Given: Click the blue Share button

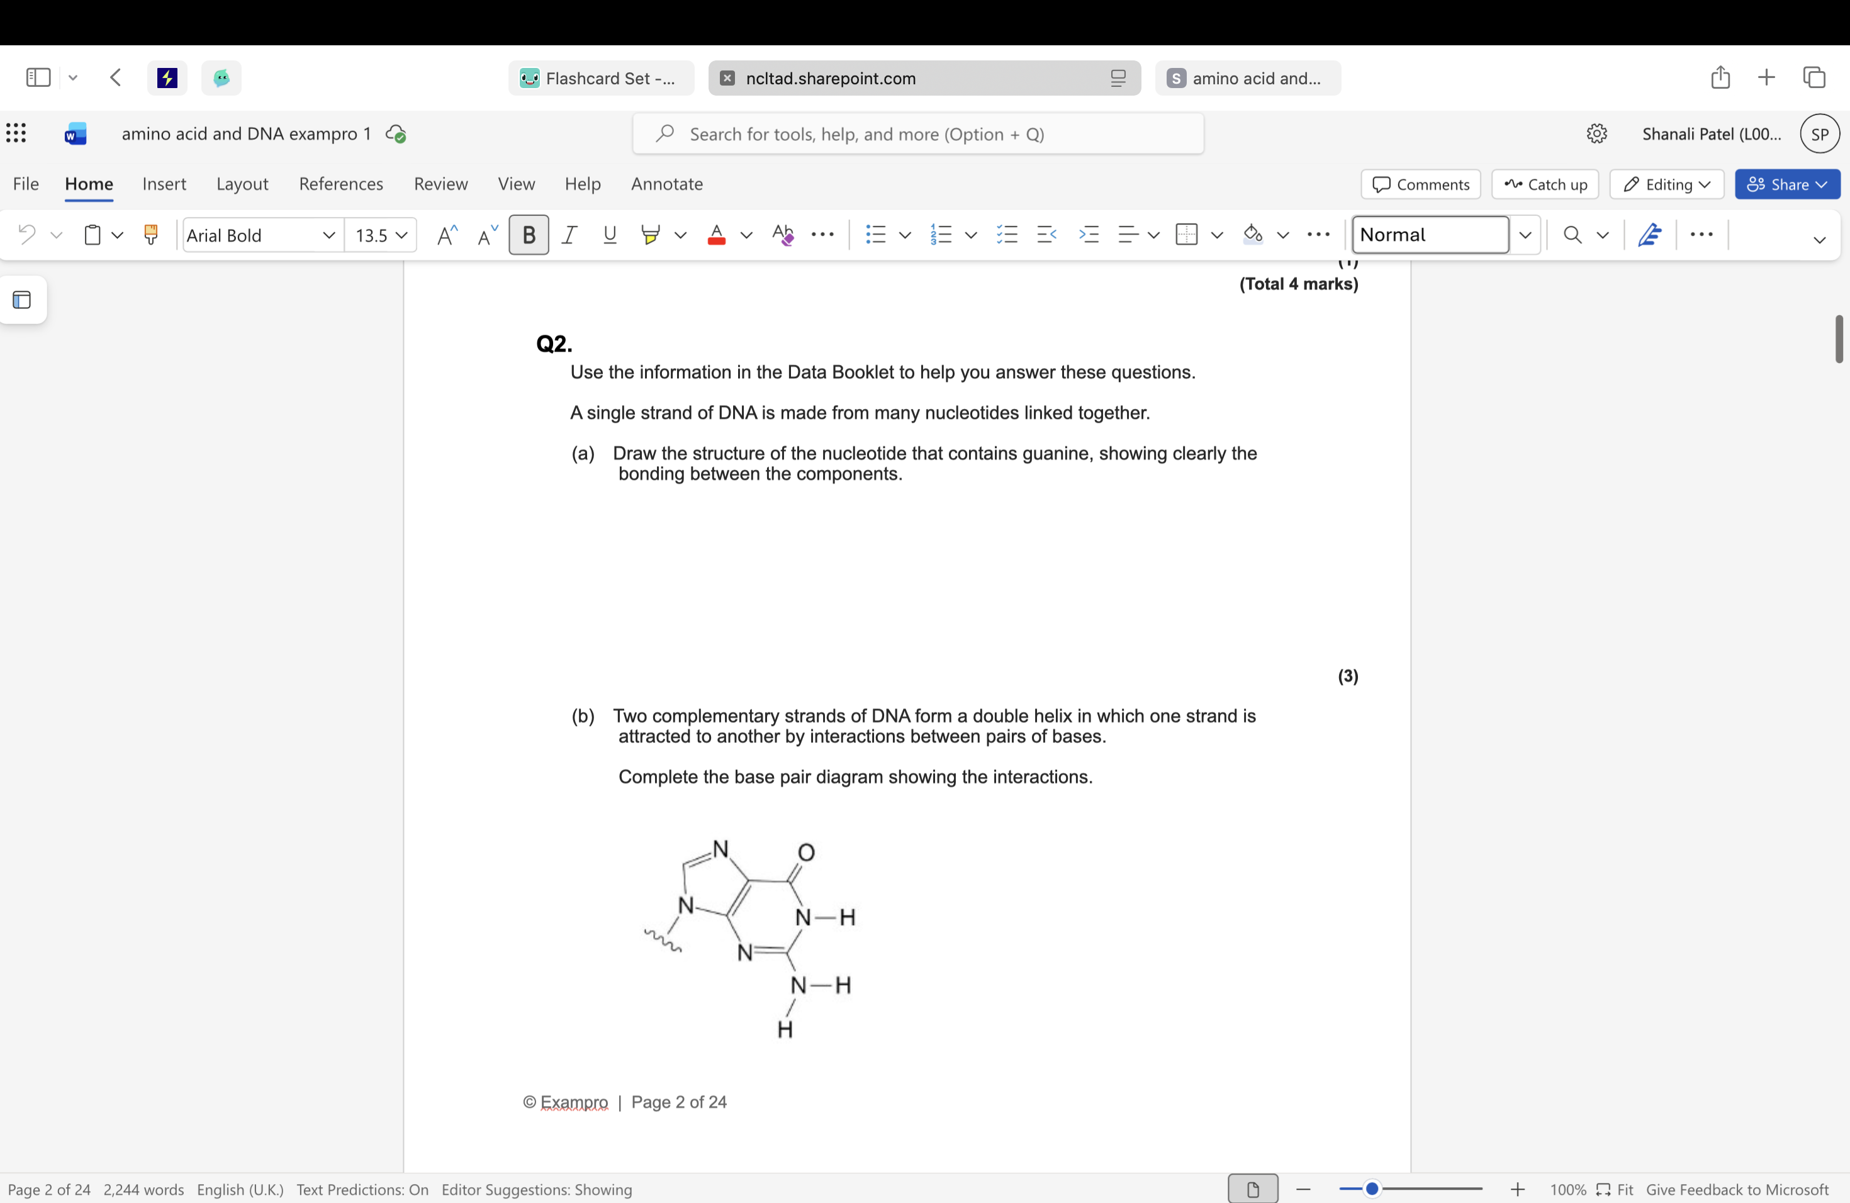Looking at the screenshot, I should point(1787,184).
